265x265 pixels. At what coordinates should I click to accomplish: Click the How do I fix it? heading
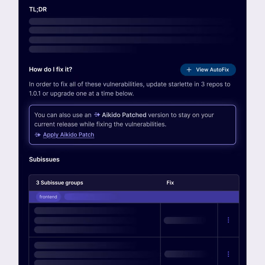coord(51,69)
